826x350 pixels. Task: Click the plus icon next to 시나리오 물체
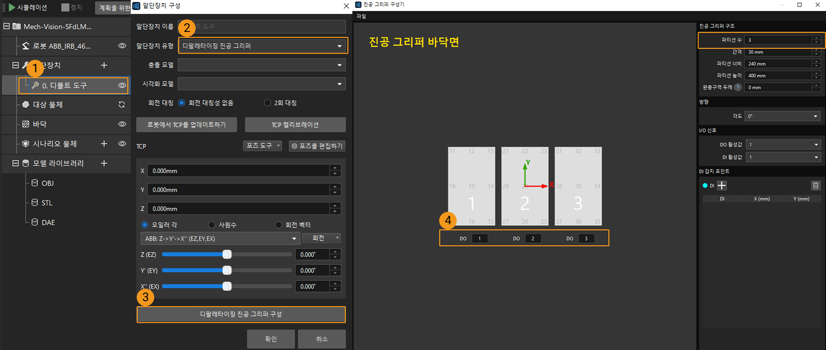point(104,144)
